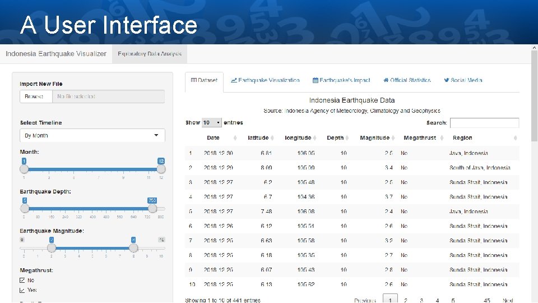Click the page vertical scrollbar thumb
This screenshot has width=538, height=303.
[x=534, y=96]
